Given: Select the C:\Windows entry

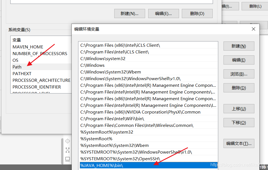Looking at the screenshot, I should (x=148, y=65).
